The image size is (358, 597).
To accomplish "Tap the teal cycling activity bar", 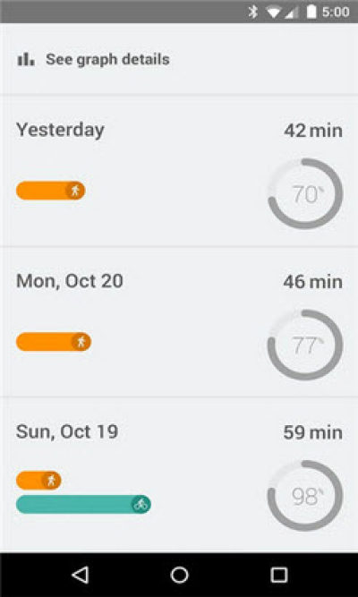I will point(83,505).
